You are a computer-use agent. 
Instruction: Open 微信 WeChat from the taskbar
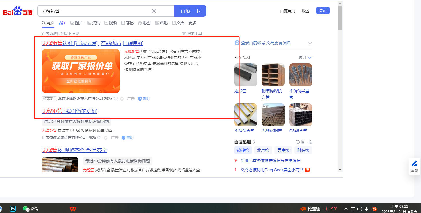click(30, 209)
